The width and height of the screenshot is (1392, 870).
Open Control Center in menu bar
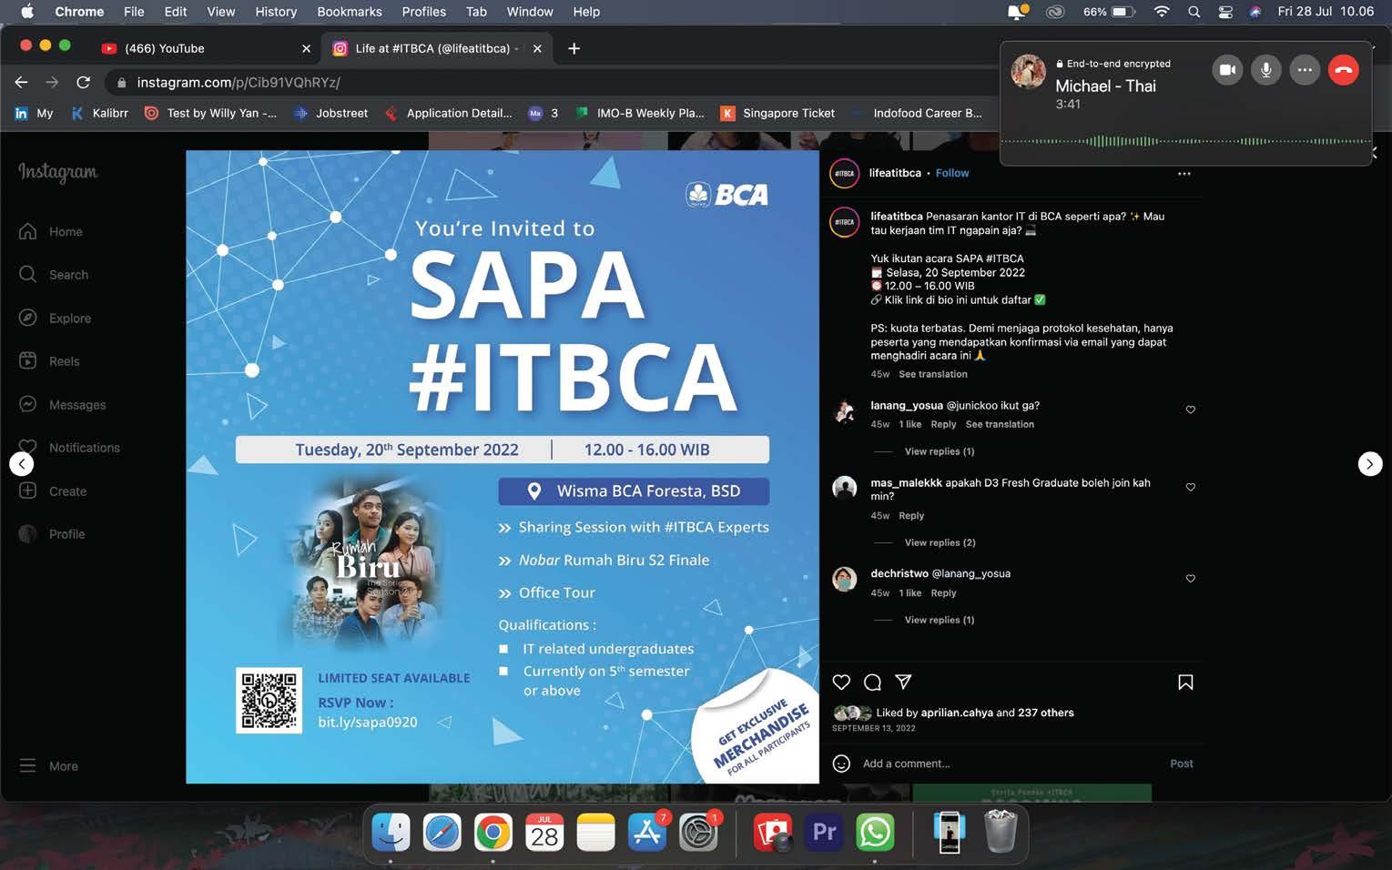pos(1225,12)
